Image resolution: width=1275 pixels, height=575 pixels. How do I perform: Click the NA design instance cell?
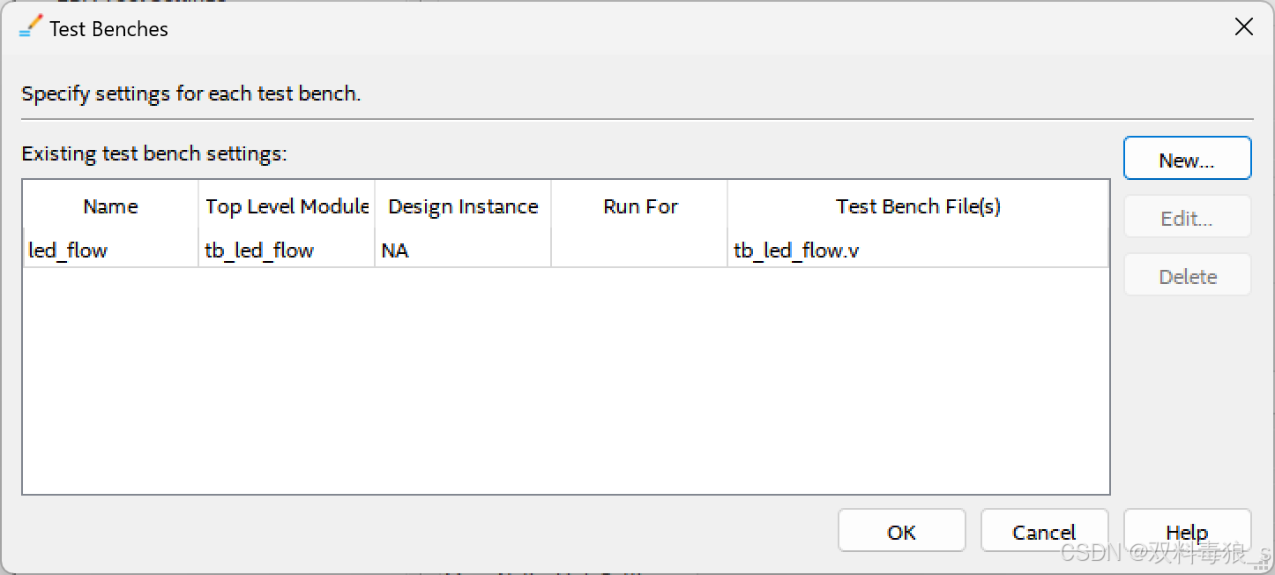395,250
